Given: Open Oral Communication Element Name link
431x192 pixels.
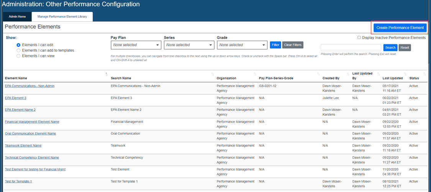Looking at the screenshot, I should (31, 133).
